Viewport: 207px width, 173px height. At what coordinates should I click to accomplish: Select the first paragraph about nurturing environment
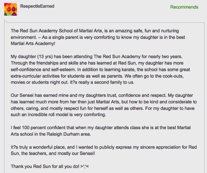click(98, 37)
